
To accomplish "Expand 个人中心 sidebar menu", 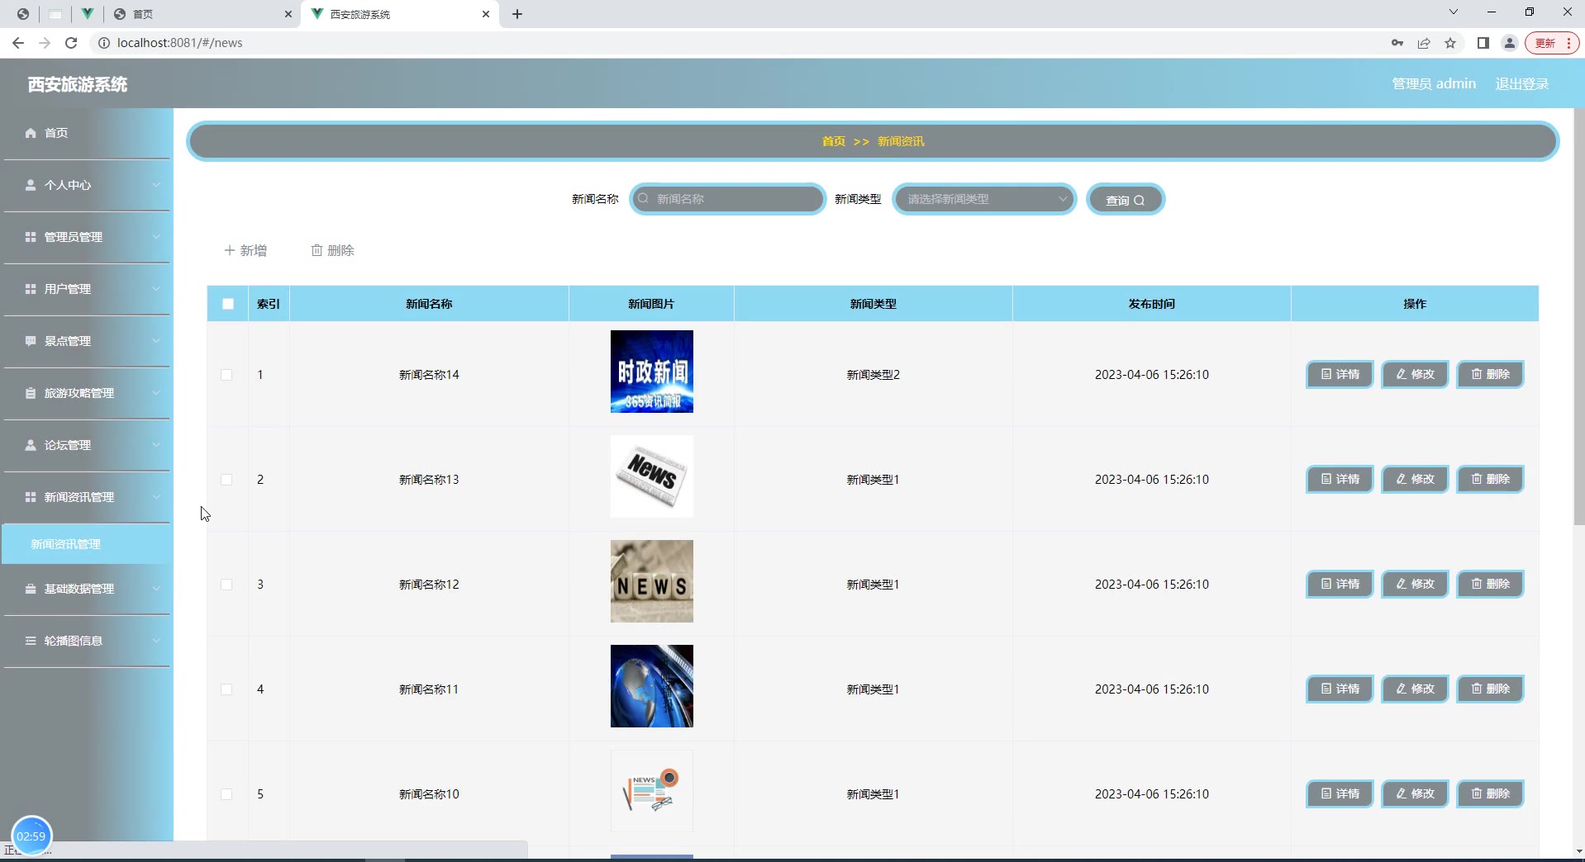I will [87, 185].
